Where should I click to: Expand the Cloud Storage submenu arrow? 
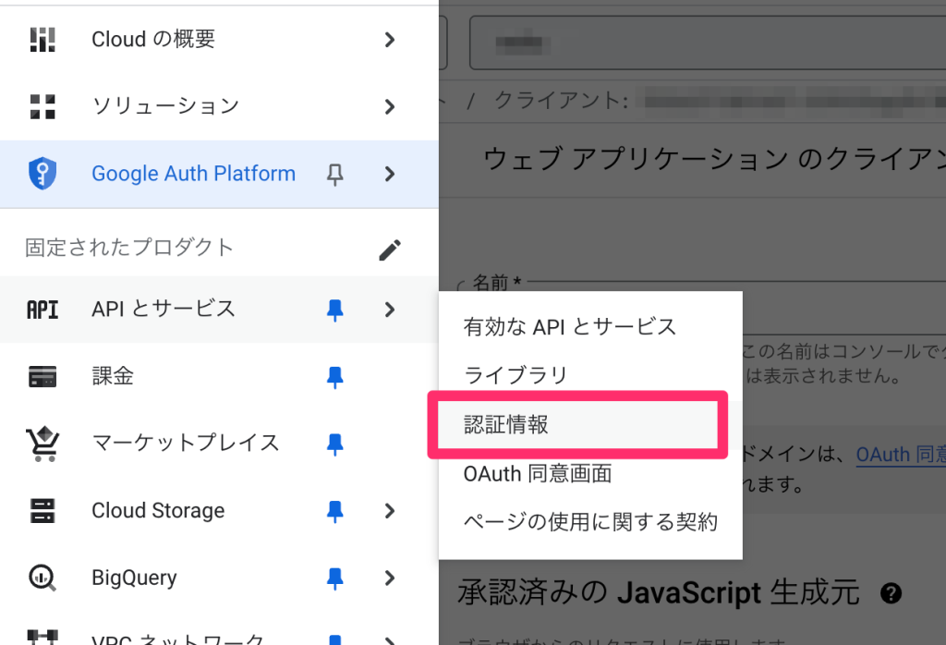point(390,511)
